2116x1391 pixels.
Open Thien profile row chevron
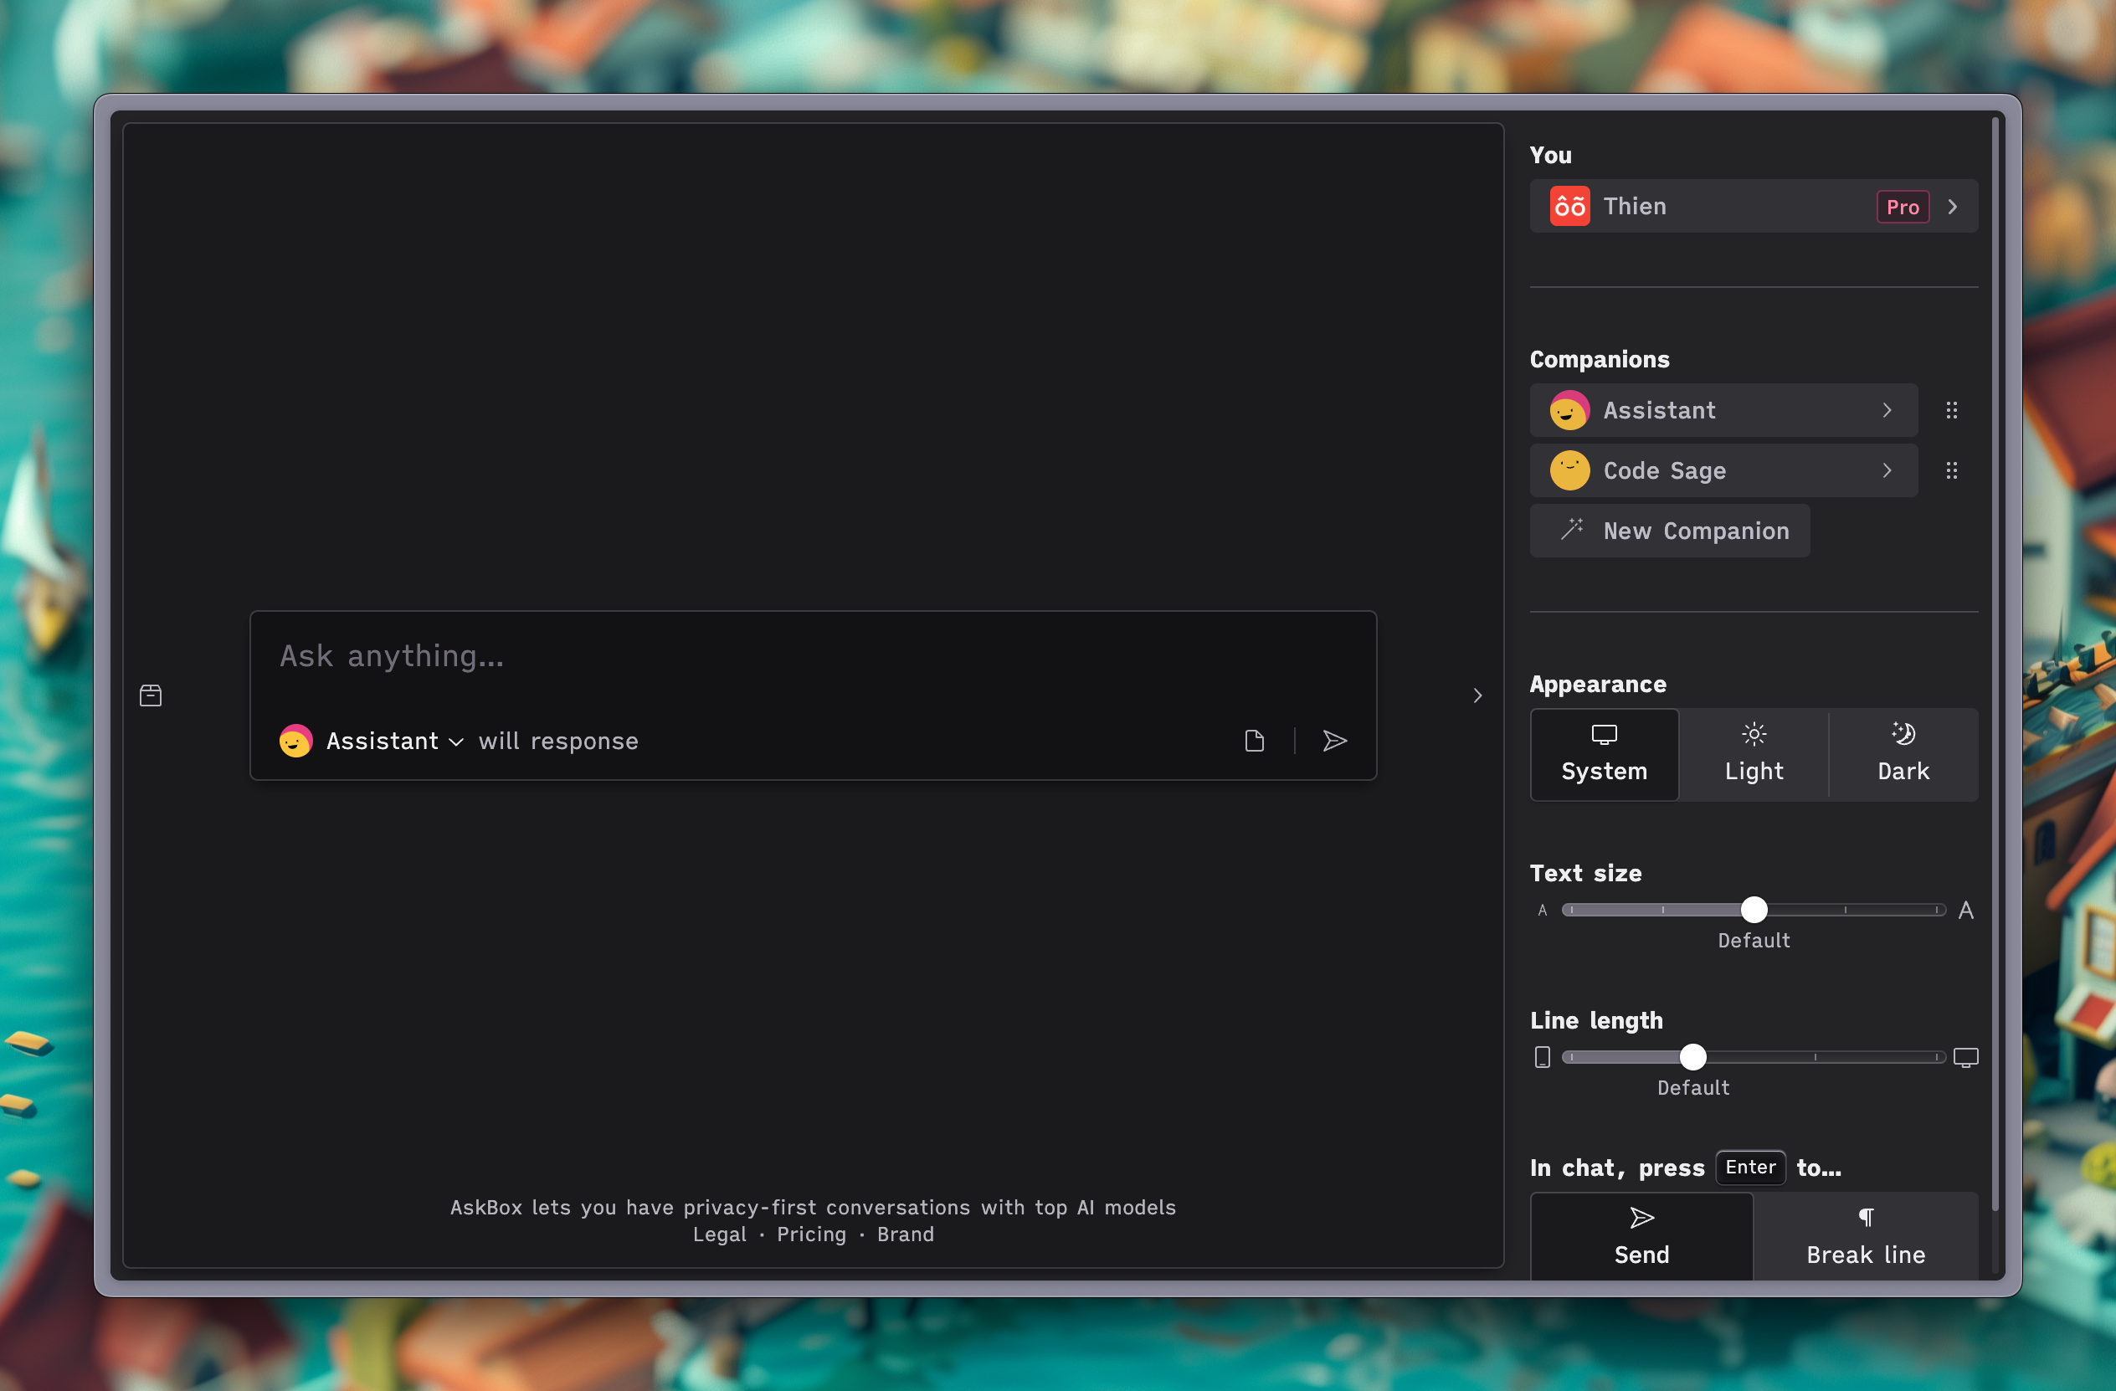[x=1951, y=207]
